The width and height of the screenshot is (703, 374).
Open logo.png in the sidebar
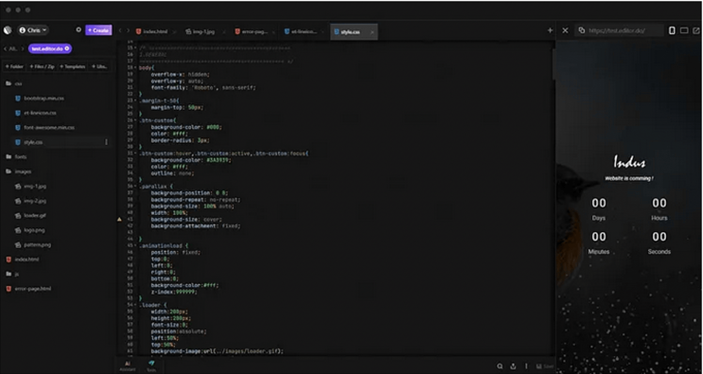click(29, 230)
